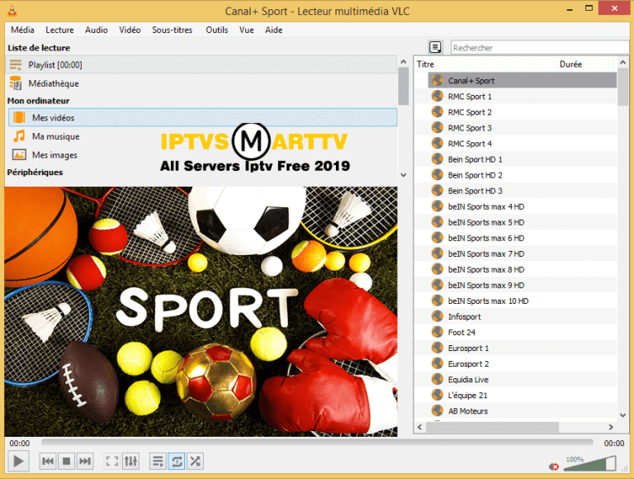Select Mes vidéos in the sidebar
This screenshot has width=634, height=479.
(x=202, y=118)
